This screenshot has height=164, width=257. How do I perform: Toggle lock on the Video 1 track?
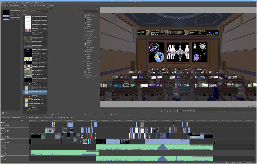(2, 143)
